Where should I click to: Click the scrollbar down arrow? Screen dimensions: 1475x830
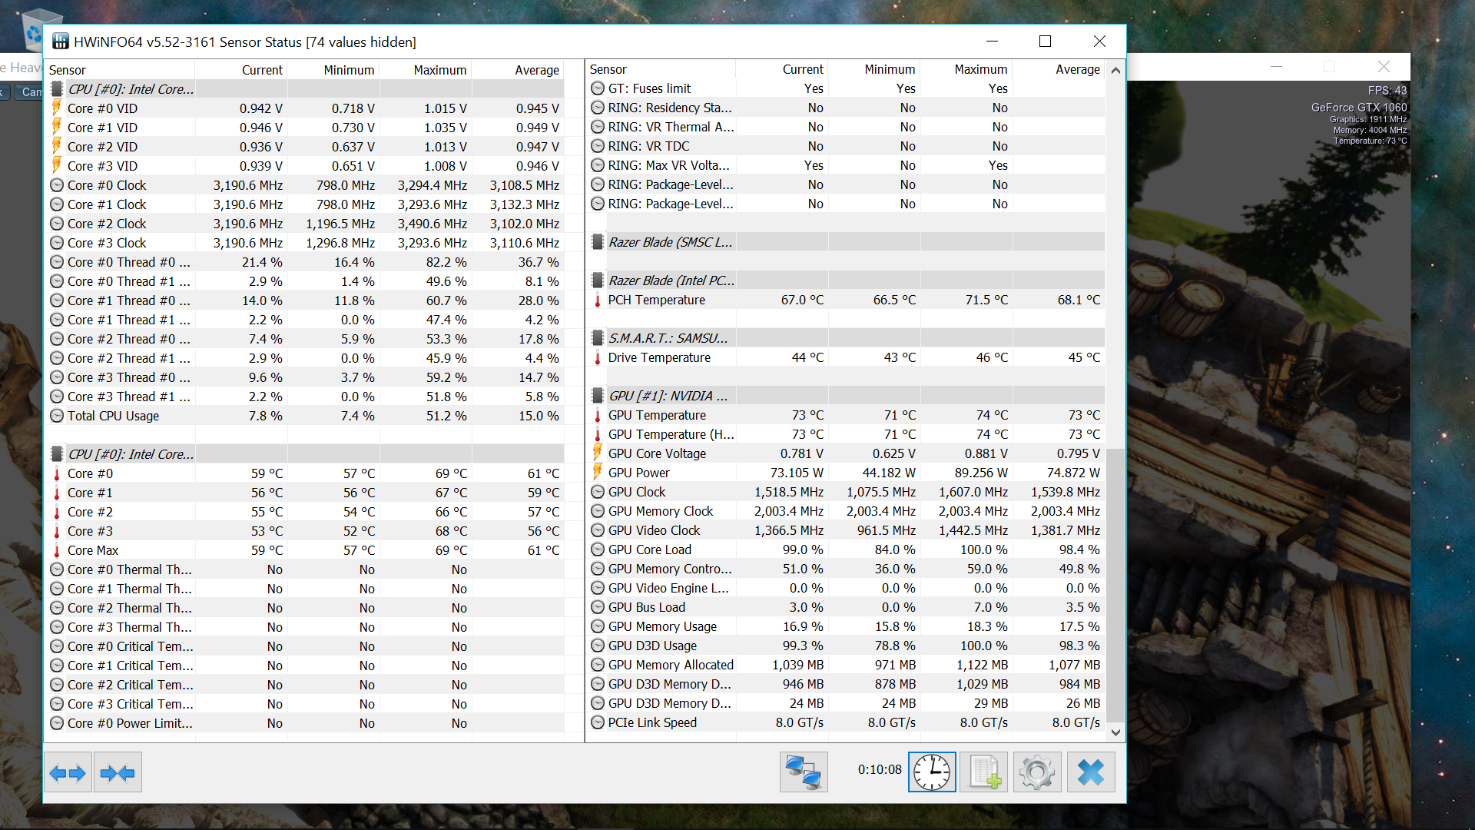point(1116,732)
